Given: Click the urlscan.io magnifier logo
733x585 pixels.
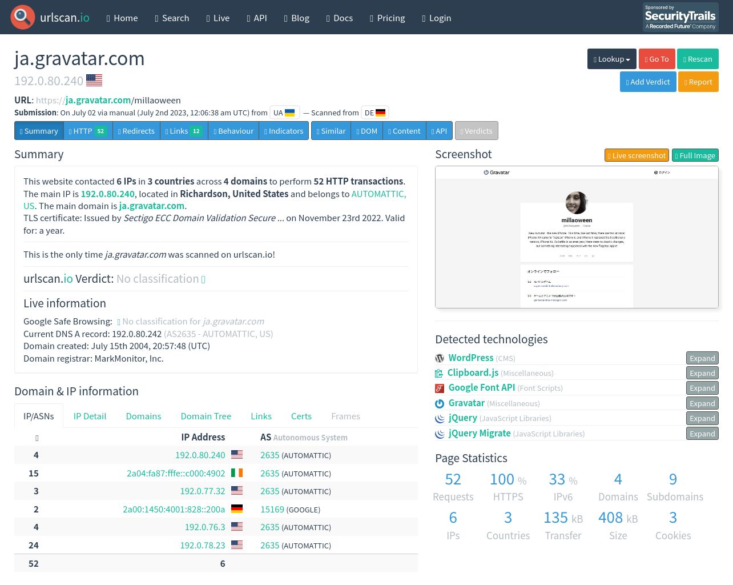Looking at the screenshot, I should [x=23, y=17].
